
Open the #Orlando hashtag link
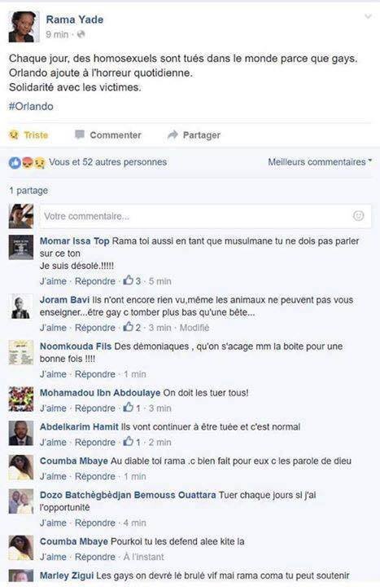(x=31, y=106)
